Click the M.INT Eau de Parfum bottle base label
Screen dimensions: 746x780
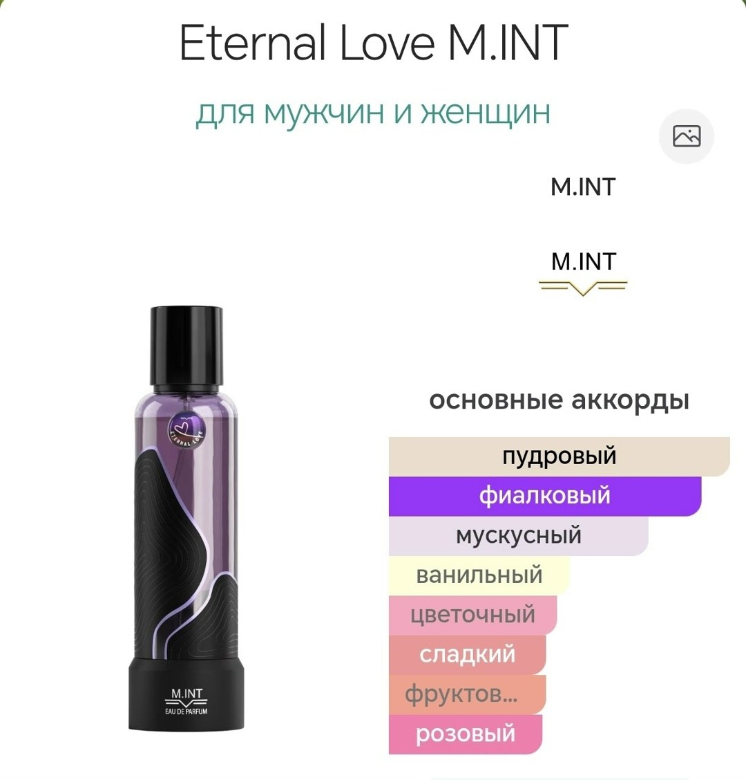click(x=186, y=701)
